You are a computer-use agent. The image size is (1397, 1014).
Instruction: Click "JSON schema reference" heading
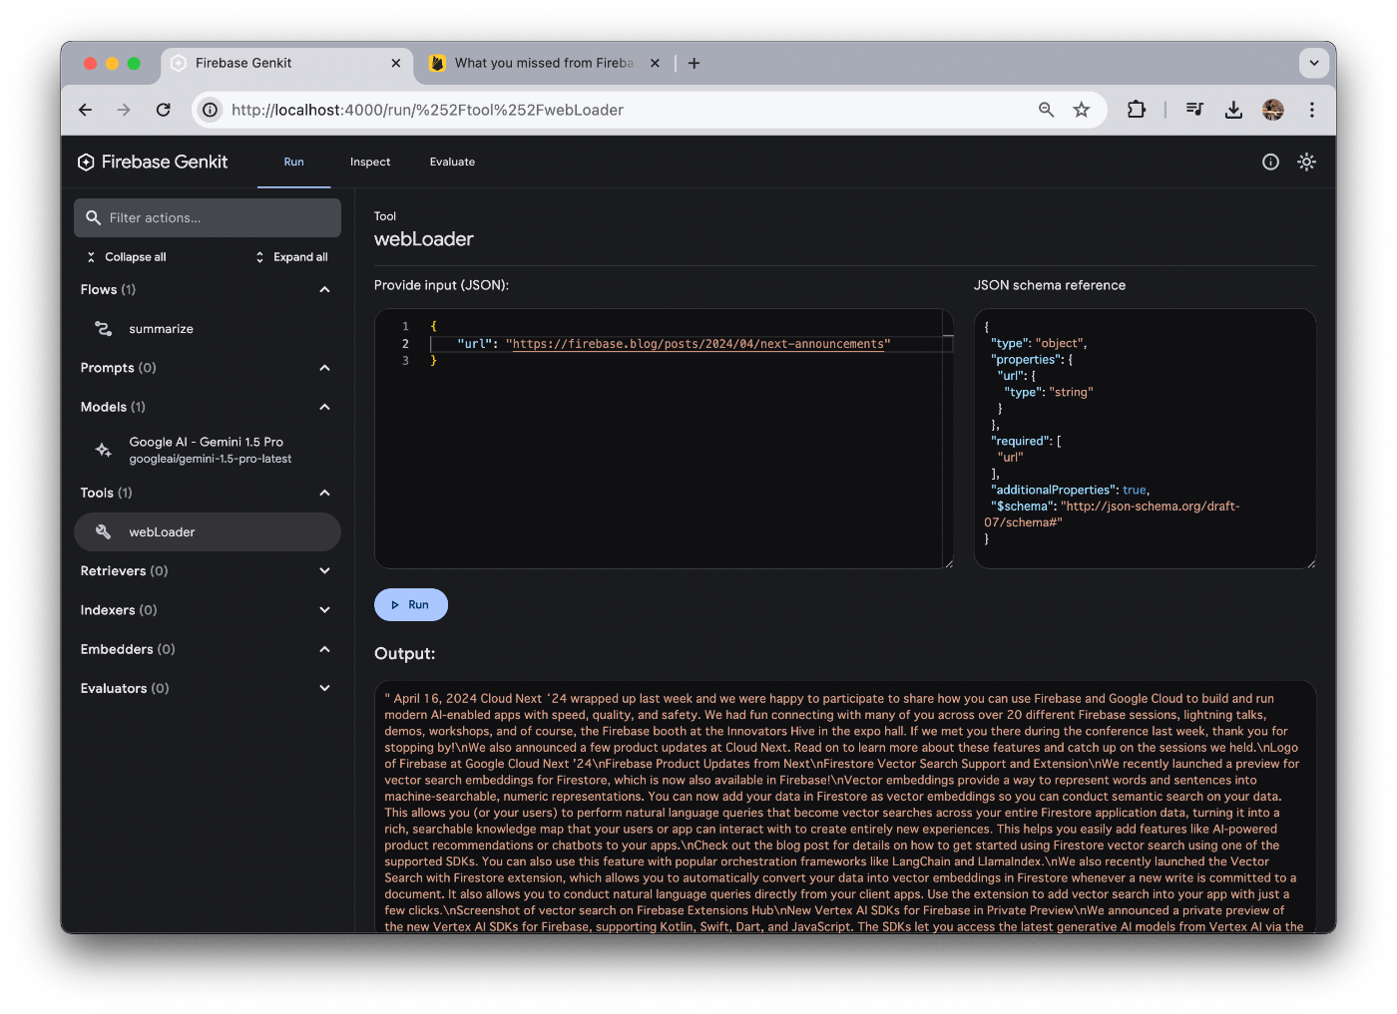point(1050,285)
